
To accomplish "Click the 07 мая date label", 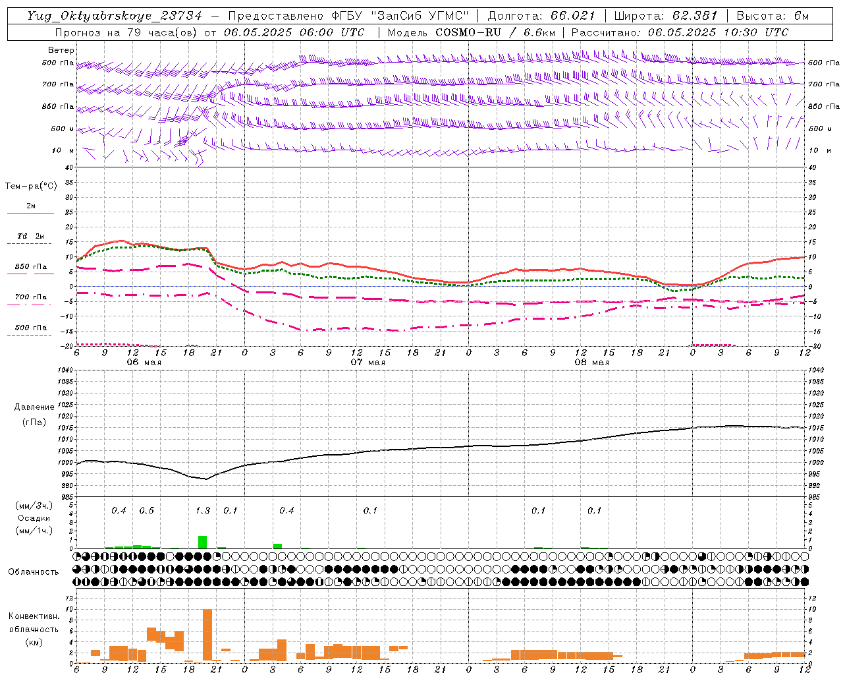I will tap(367, 363).
